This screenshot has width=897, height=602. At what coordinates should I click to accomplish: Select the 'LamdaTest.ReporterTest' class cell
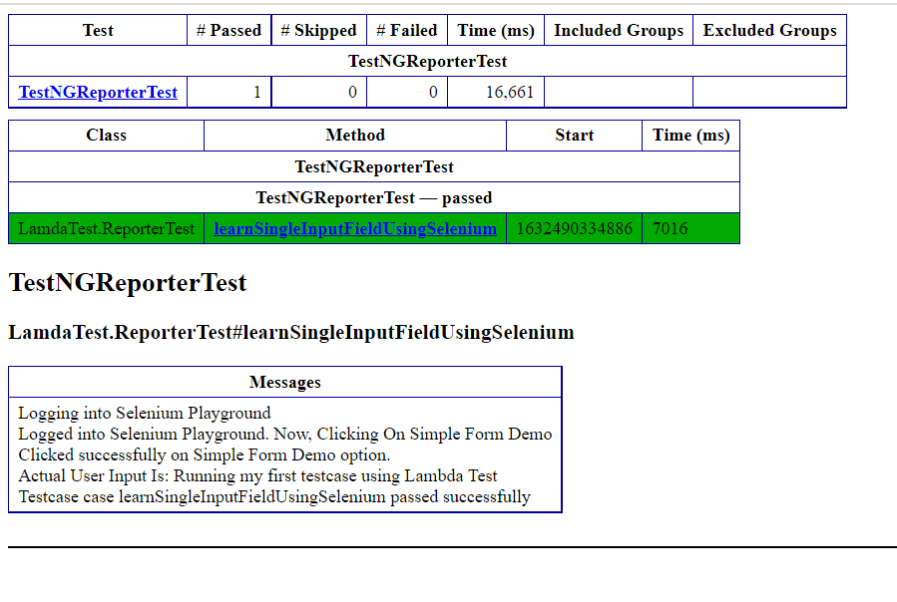point(107,228)
